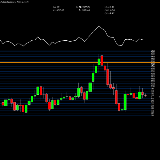Select the red candle at the chart's highest price
The image size is (160, 160).
[x=102, y=60]
